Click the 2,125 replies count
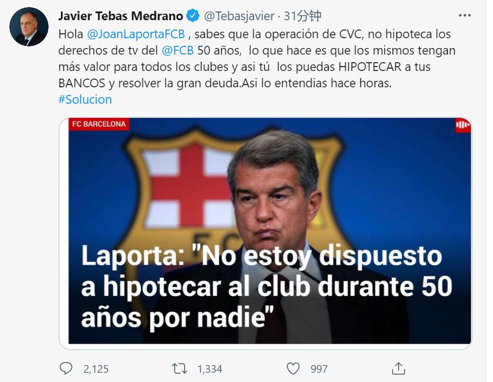493x382 pixels. [x=96, y=369]
